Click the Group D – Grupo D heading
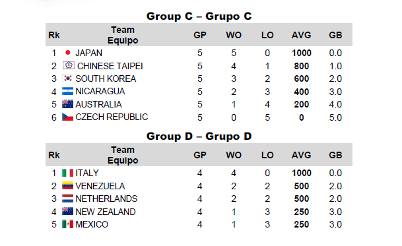 click(199, 136)
